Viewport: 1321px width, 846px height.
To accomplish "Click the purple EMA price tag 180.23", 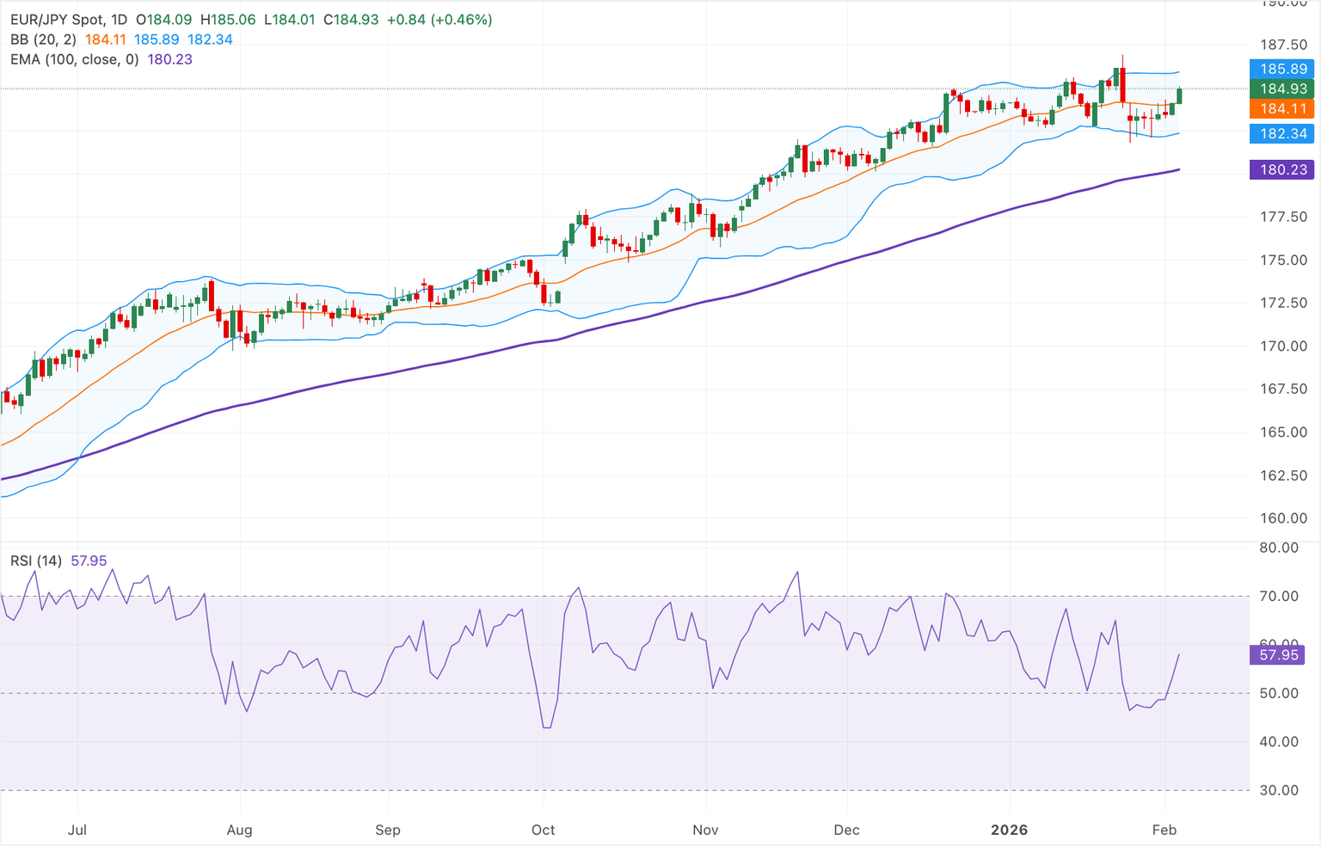I will coord(1281,169).
